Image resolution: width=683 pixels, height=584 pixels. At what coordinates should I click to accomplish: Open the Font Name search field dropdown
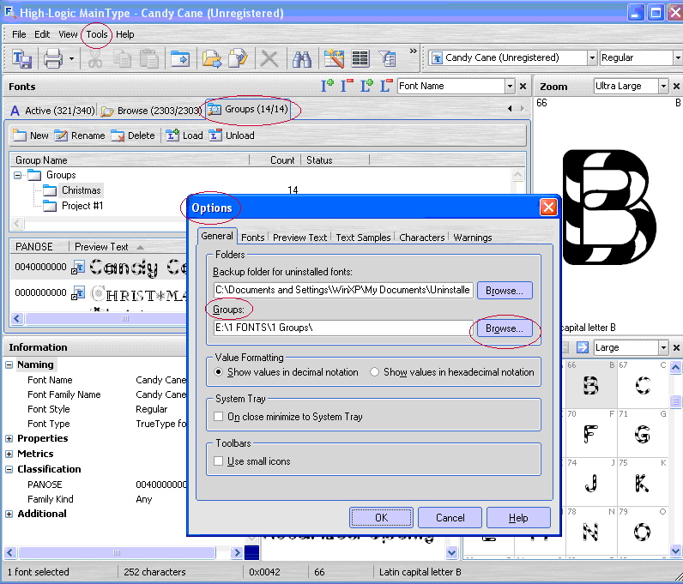click(x=510, y=87)
